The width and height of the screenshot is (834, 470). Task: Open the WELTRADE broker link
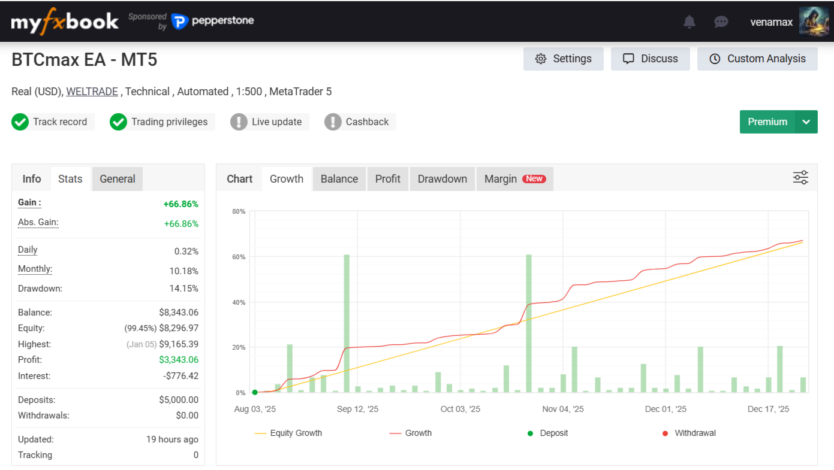point(93,92)
